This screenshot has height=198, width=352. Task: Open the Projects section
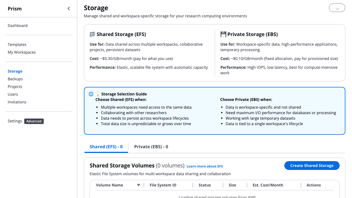(x=15, y=87)
